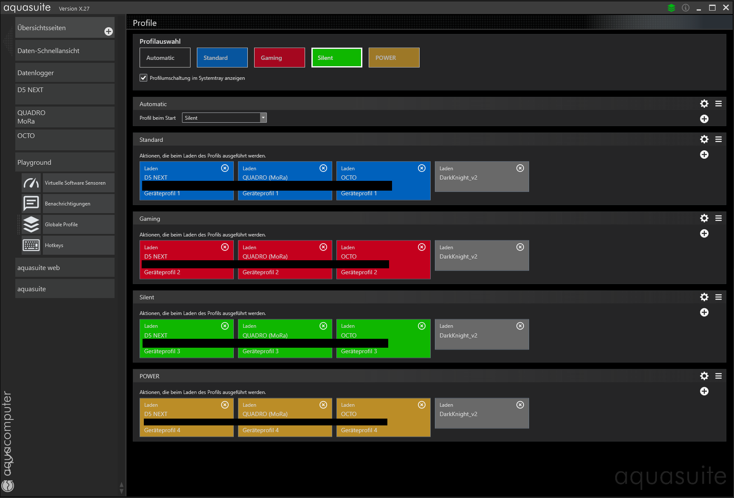Remove DarkKnight_v2 action from Standard profile

(x=520, y=168)
